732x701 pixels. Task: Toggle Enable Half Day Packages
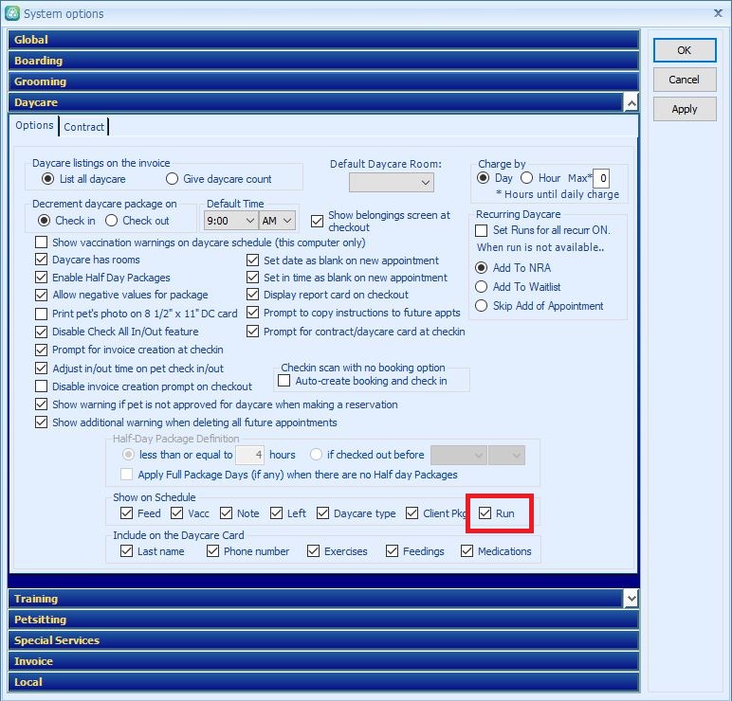pyautogui.click(x=41, y=278)
